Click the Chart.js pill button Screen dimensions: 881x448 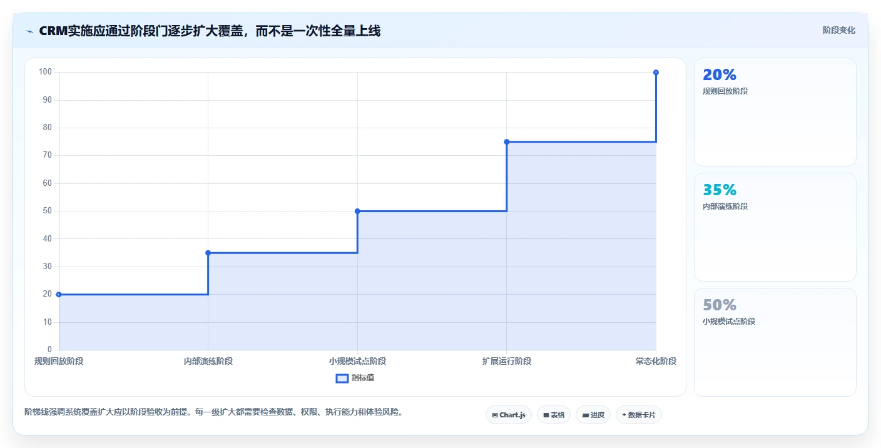click(x=508, y=415)
